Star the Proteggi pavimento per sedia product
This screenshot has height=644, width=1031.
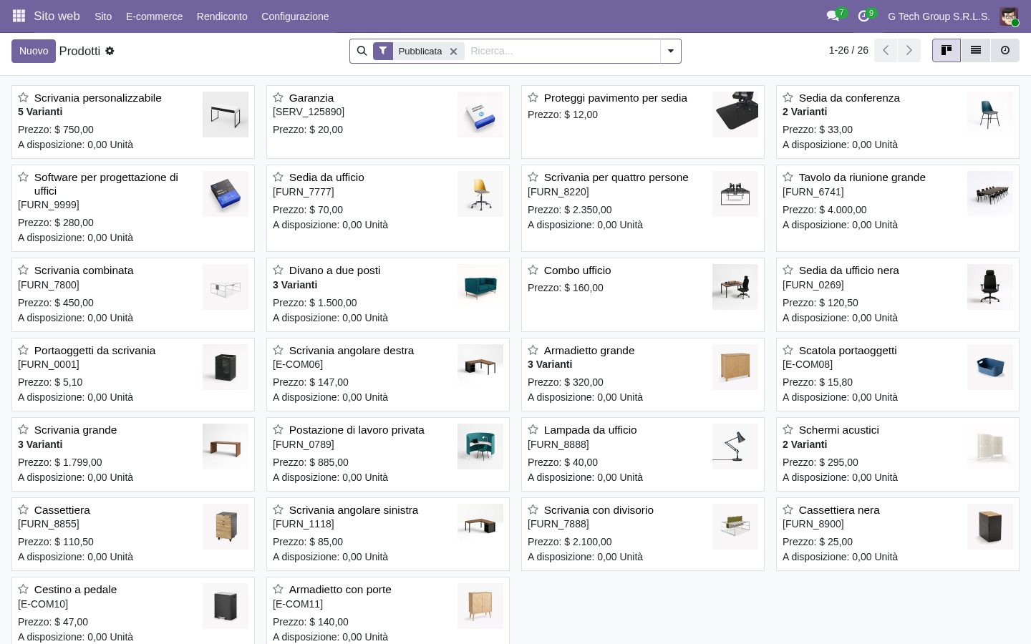[x=533, y=97]
